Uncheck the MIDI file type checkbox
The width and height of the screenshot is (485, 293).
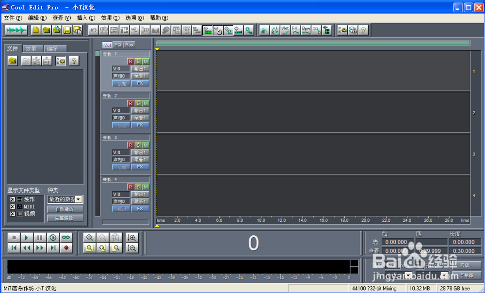[x=13, y=206]
